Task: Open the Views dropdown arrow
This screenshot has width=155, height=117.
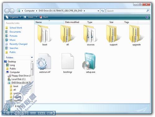Action: coord(36,17)
